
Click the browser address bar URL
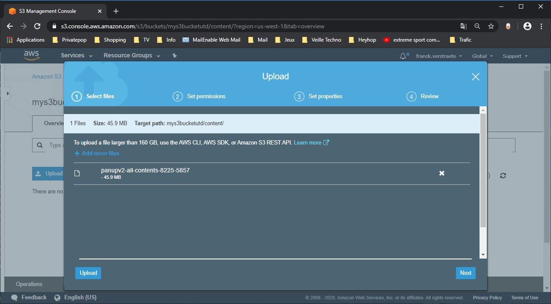coord(193,26)
